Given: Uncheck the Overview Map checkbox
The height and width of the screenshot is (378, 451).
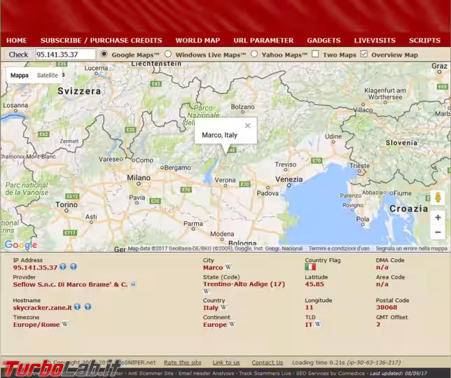Looking at the screenshot, I should click(x=364, y=54).
